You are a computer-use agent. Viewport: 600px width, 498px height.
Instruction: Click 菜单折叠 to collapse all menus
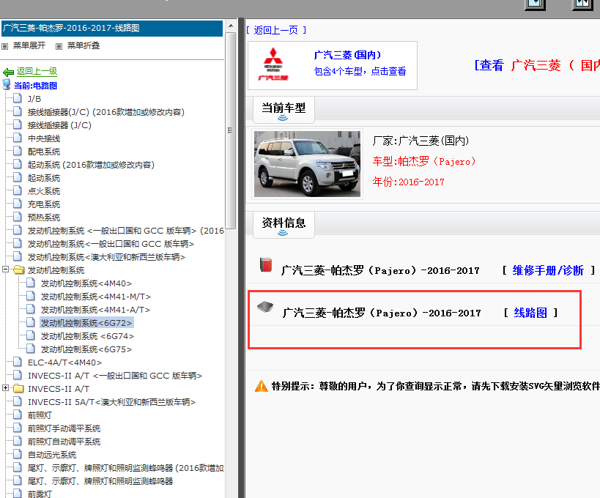84,45
